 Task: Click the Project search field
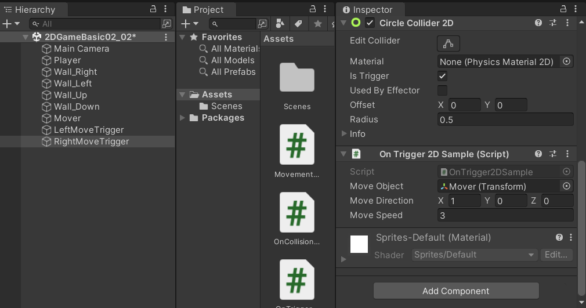point(233,24)
